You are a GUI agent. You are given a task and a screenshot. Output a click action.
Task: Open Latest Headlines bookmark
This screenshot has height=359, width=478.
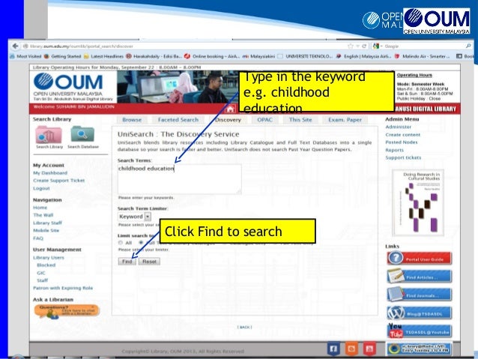103,56
